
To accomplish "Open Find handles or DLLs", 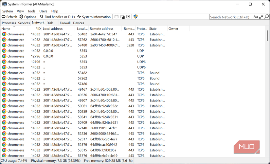I will [x=58, y=17].
